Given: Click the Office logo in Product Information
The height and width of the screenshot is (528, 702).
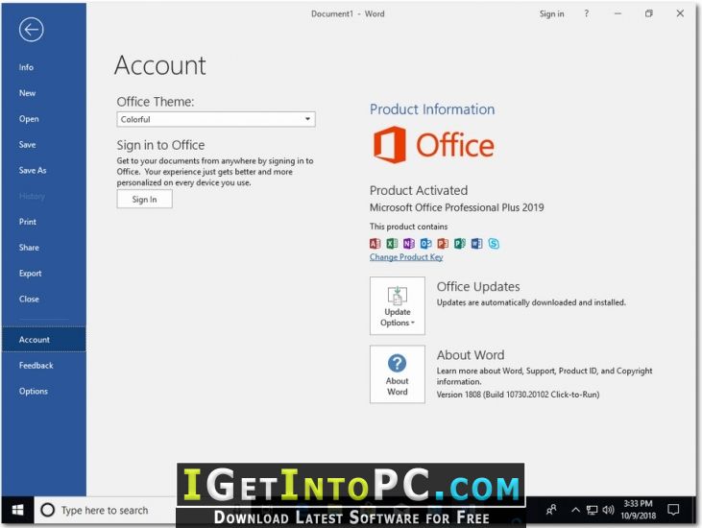Looking at the screenshot, I should pyautogui.click(x=433, y=145).
